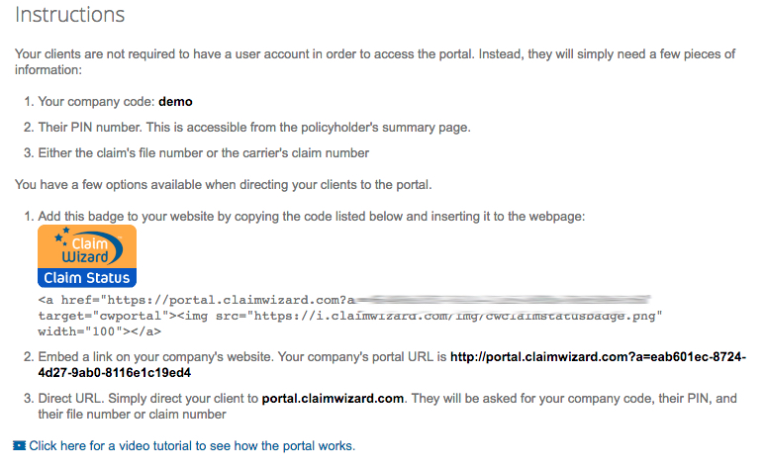Click the video tutorial film icon
Image resolution: width=766 pixels, height=470 pixels.
pyautogui.click(x=19, y=445)
